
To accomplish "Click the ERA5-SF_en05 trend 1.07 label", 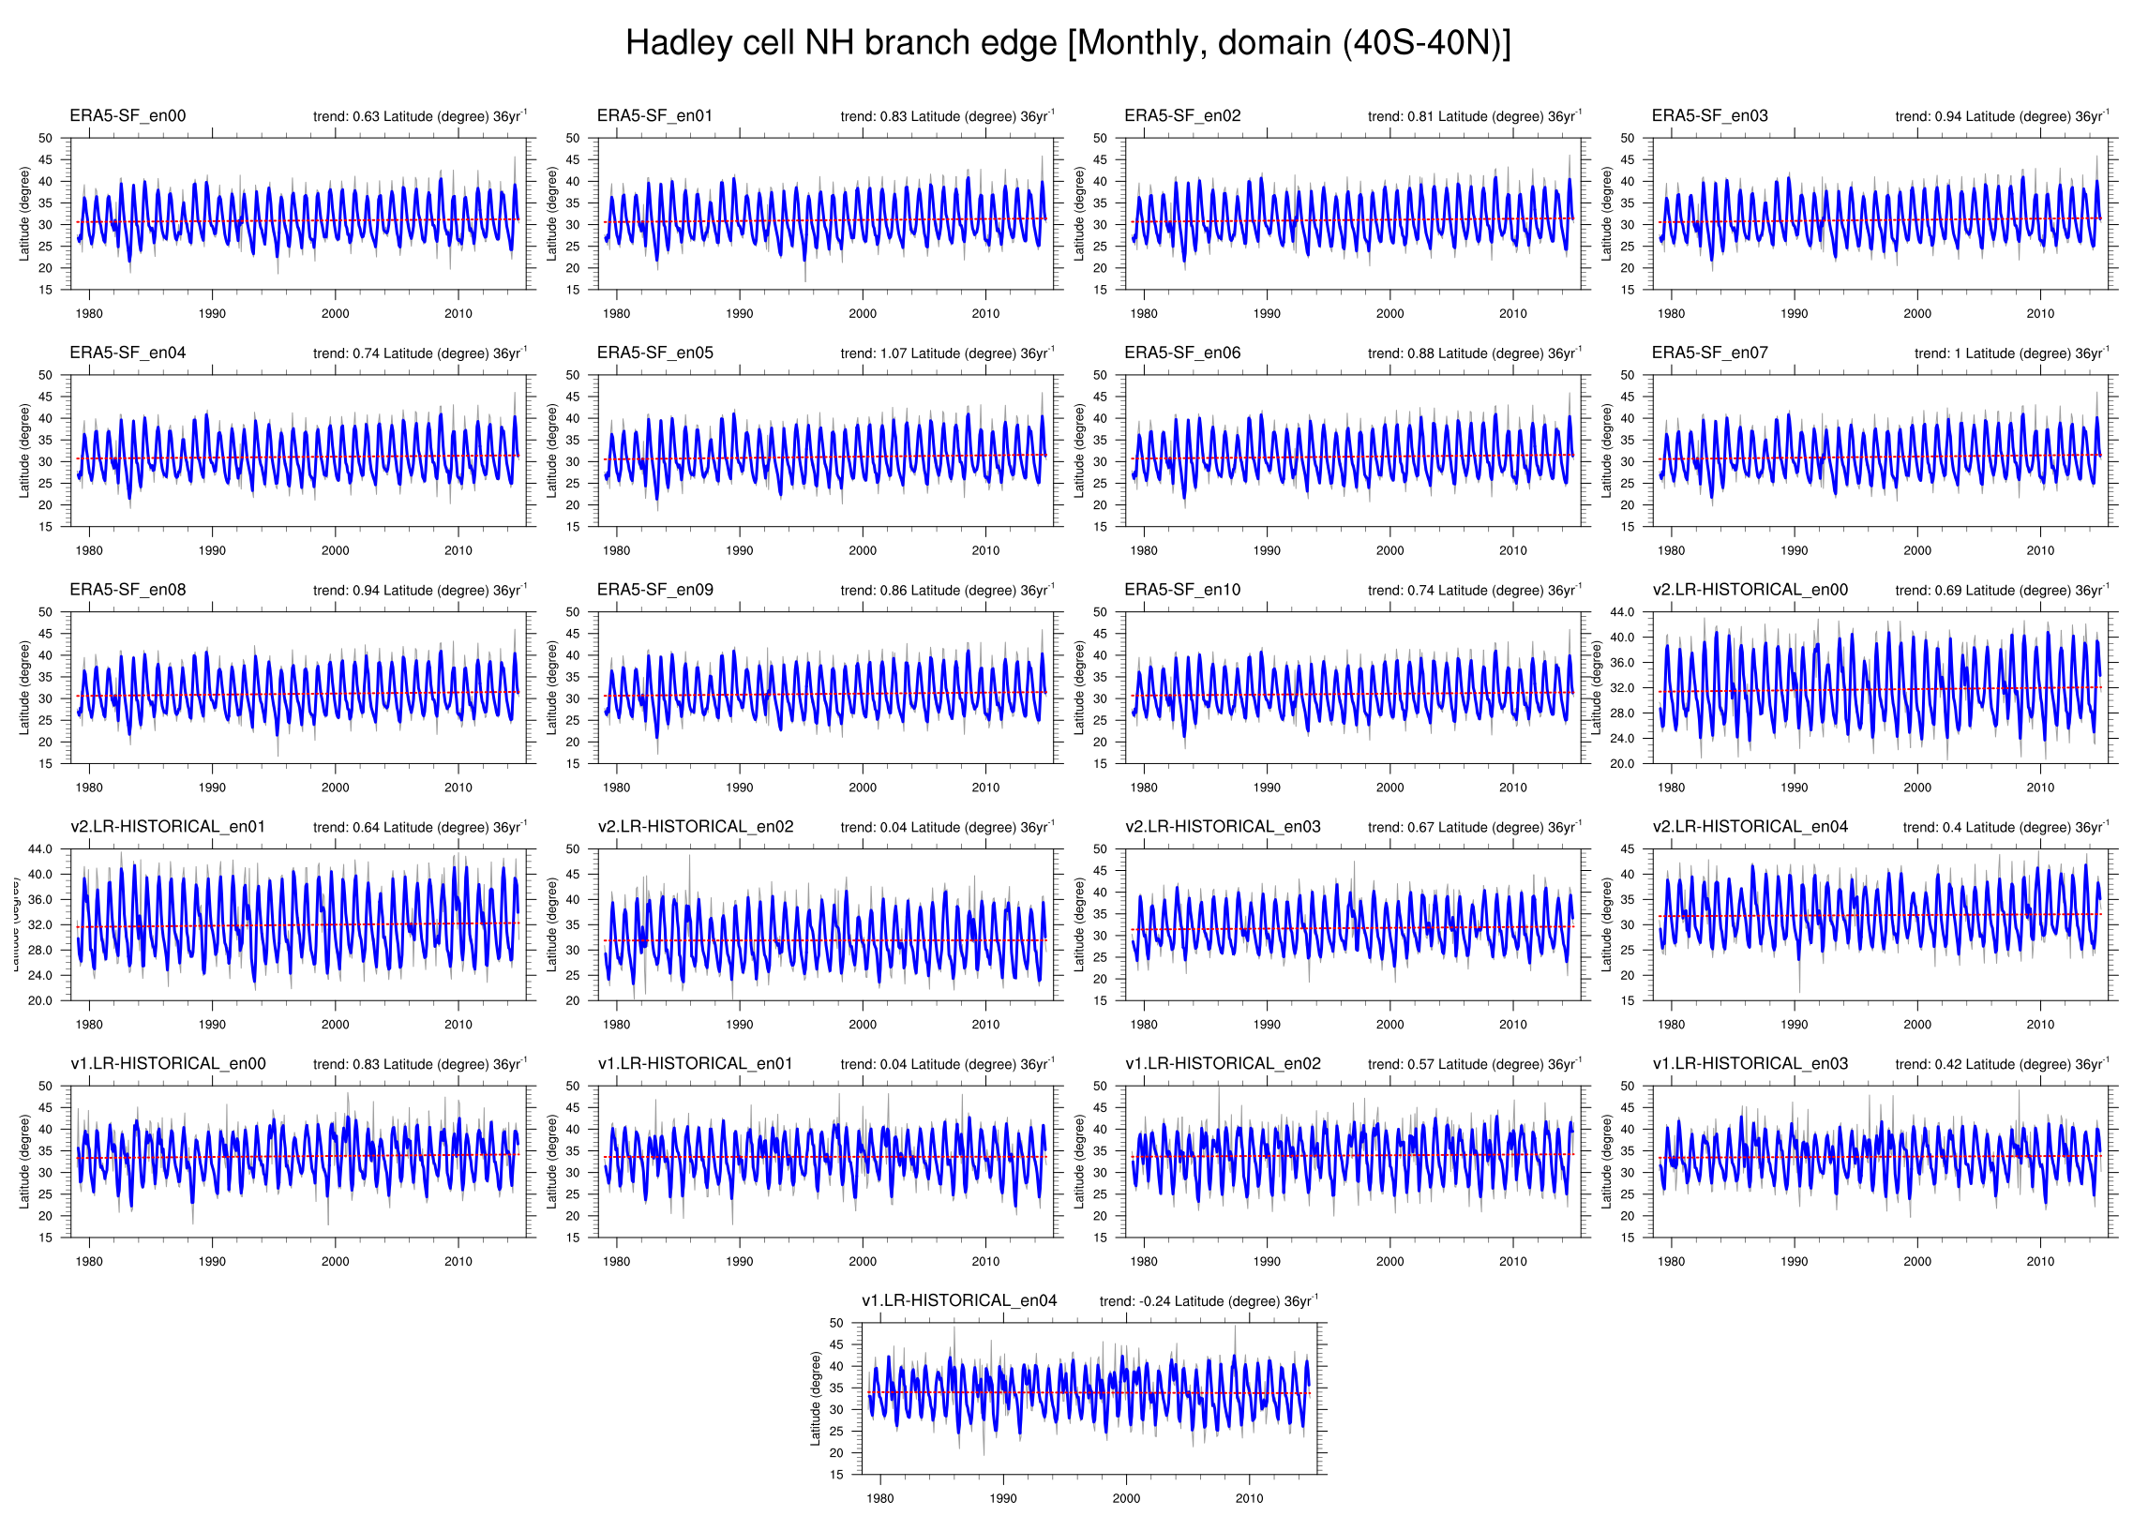I will [947, 353].
